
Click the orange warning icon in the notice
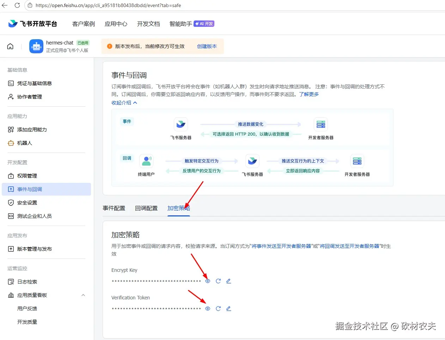click(109, 46)
